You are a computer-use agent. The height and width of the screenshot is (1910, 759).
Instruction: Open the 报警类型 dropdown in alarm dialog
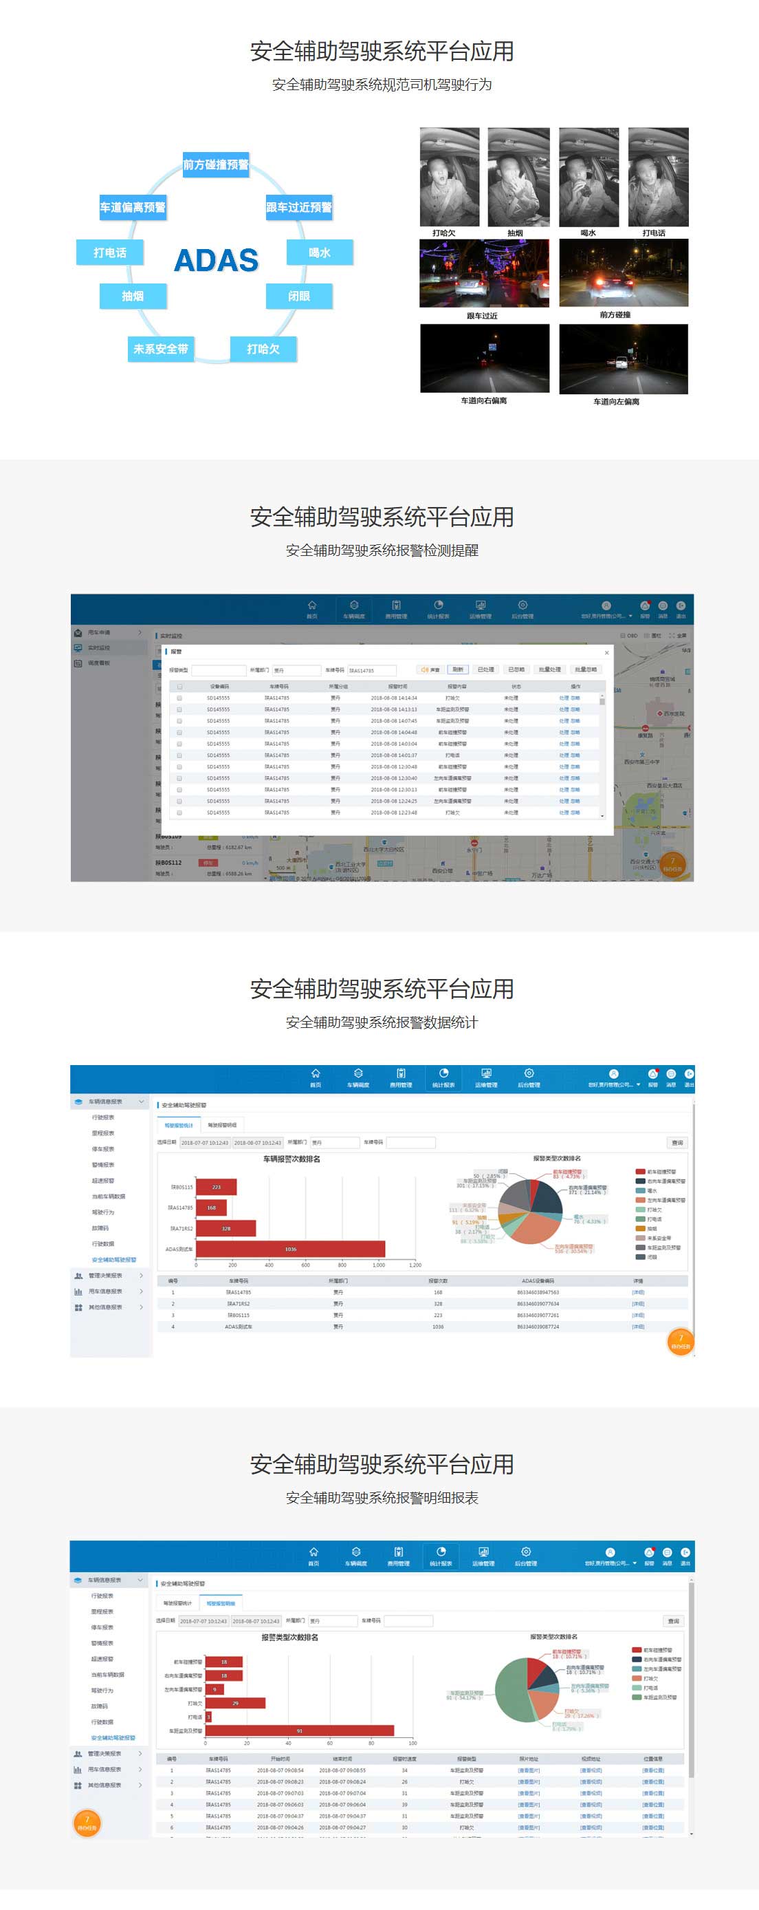click(x=219, y=670)
